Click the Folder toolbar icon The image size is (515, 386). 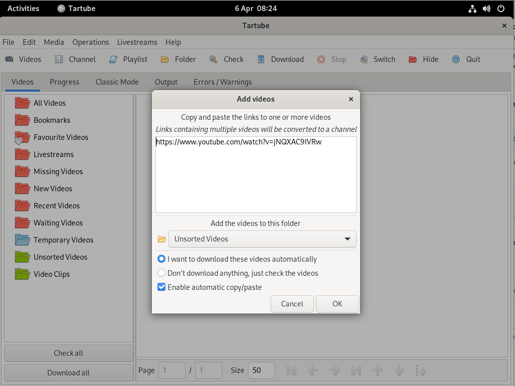[x=165, y=59]
